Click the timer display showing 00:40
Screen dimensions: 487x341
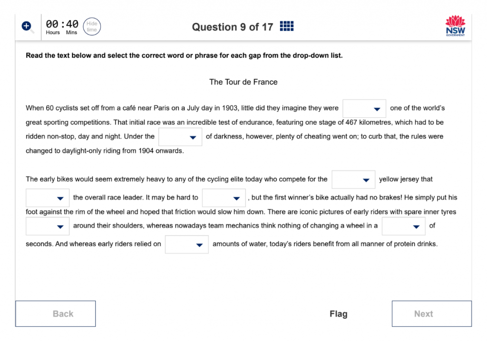point(62,24)
